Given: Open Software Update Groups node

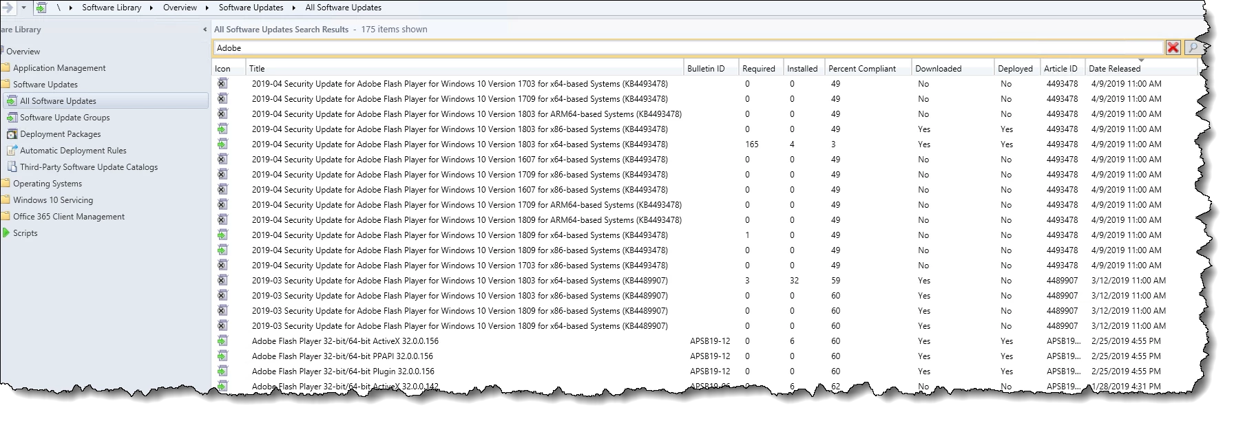Looking at the screenshot, I should [65, 118].
